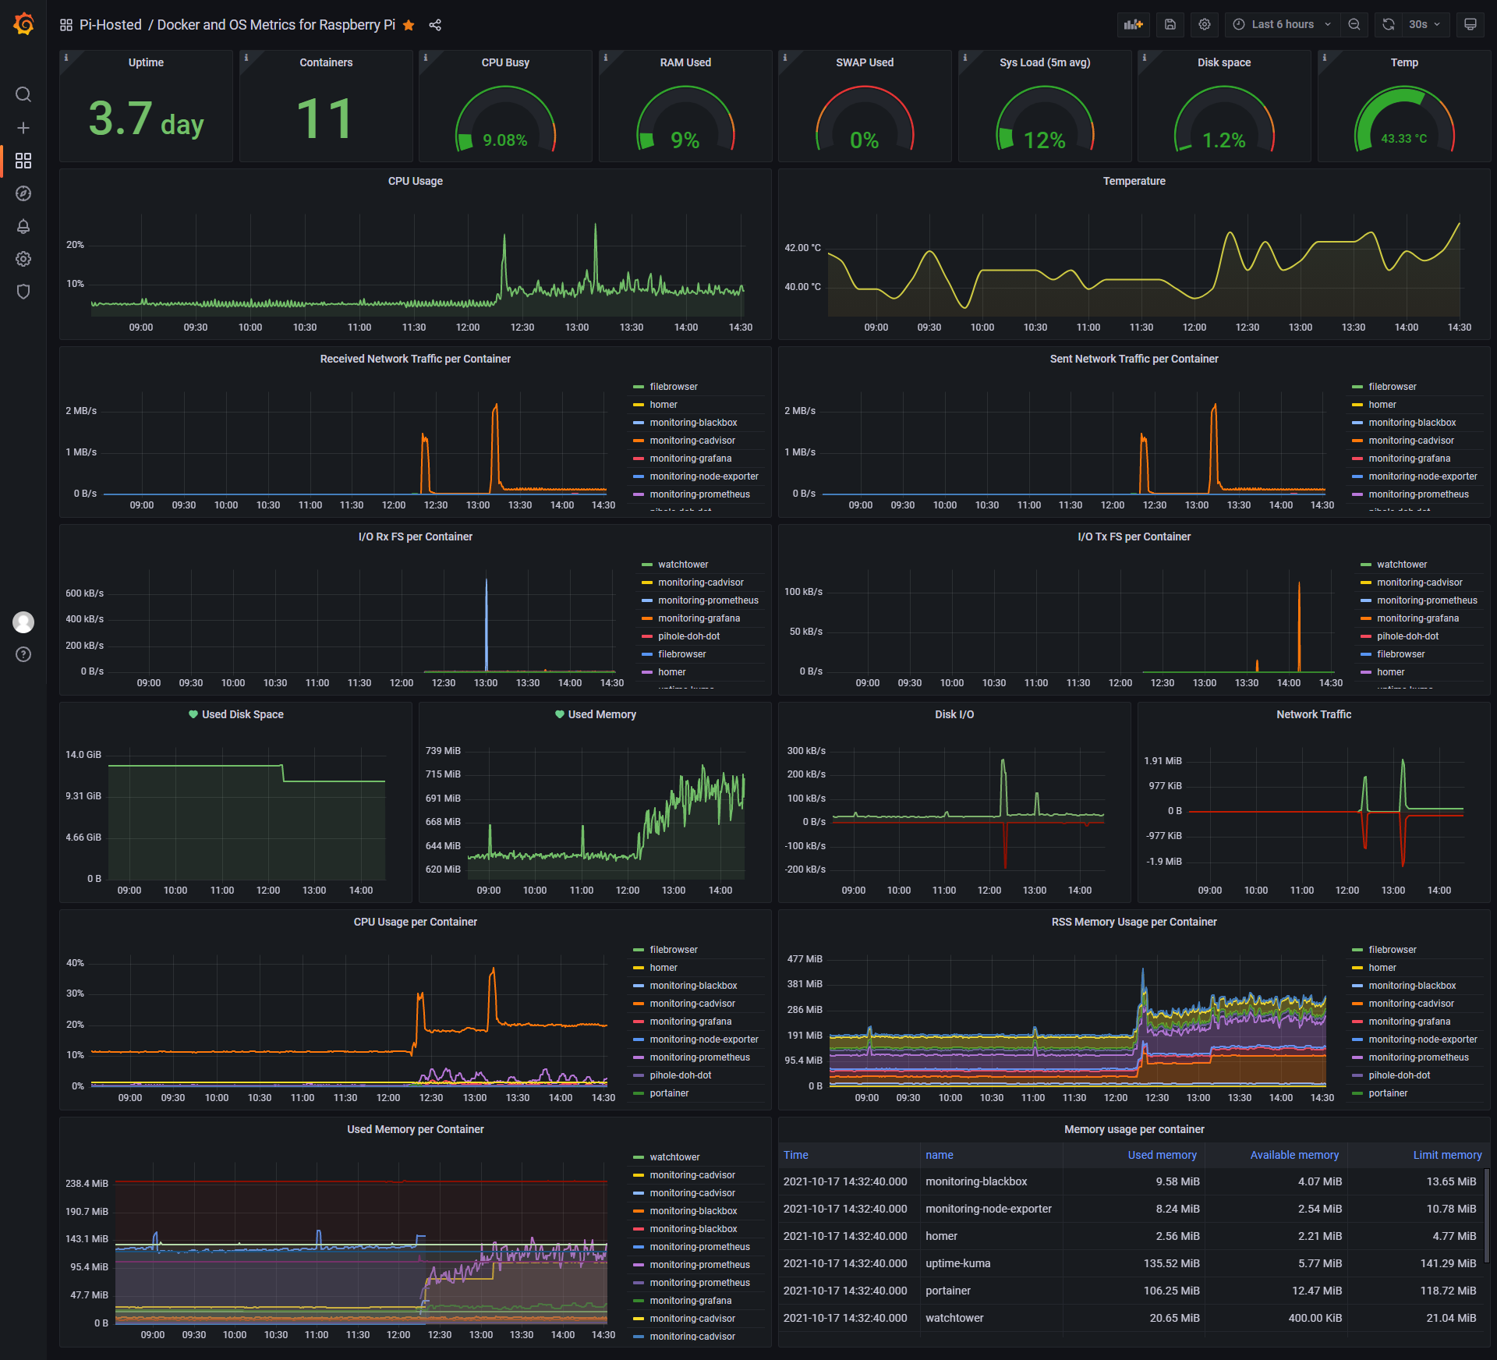Viewport: 1497px width, 1360px height.
Task: Sort the table by Used memory column
Action: 1163,1155
